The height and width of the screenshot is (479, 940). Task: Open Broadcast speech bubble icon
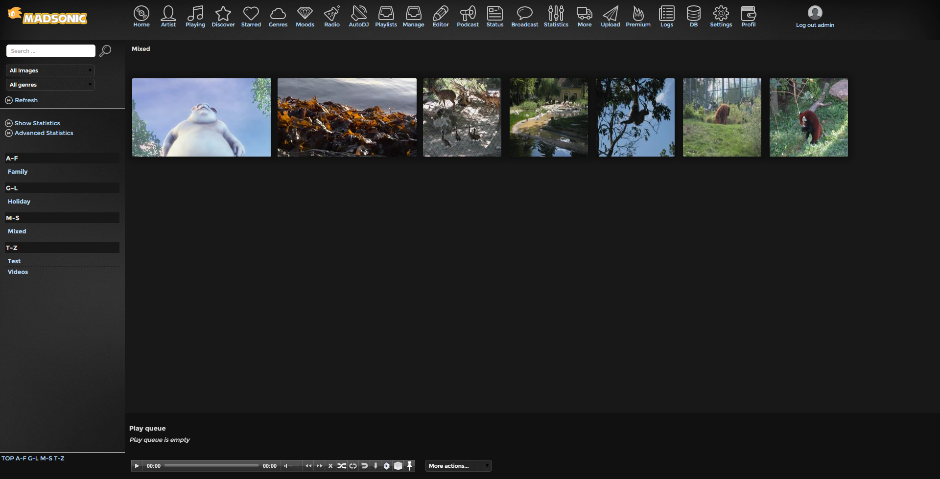(x=524, y=16)
